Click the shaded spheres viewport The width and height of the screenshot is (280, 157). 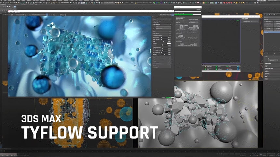pos(198,114)
